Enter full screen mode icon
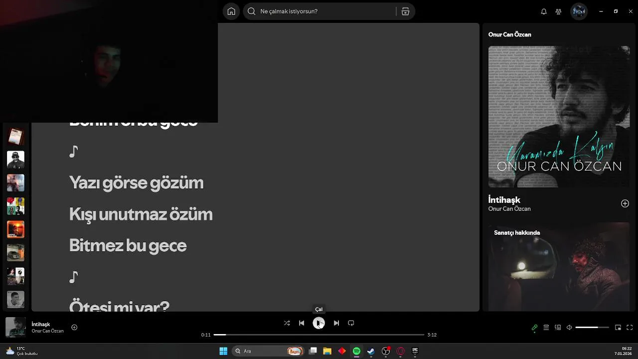The image size is (638, 359). [630, 328]
